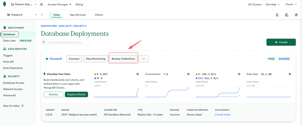Click the SHARED badge on Cluster0
The image size is (302, 126).
[x=284, y=59]
